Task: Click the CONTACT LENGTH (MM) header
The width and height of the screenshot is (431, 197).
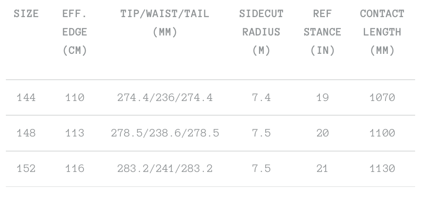Action: [382, 32]
